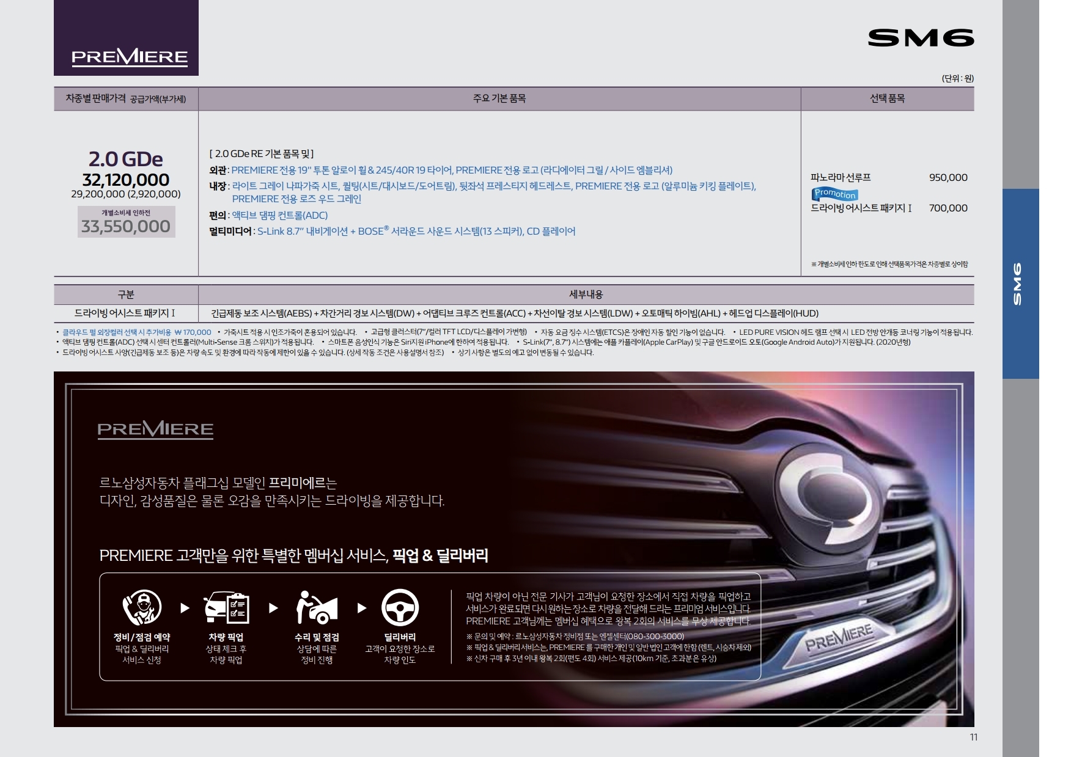Click the (단위 : 원) unit note
Screen dimensions: 1071x757
(957, 78)
